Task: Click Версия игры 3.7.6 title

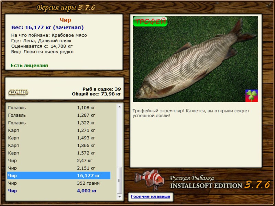Action: (66, 8)
